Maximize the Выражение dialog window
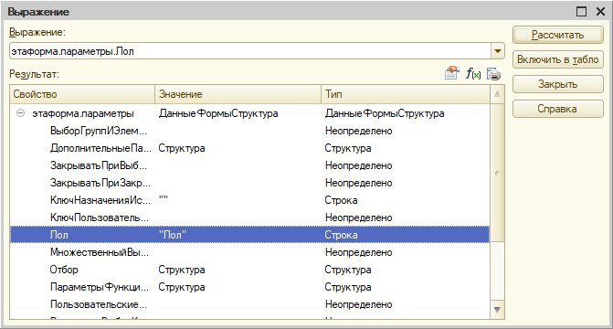The width and height of the screenshot is (613, 329). pos(581,12)
